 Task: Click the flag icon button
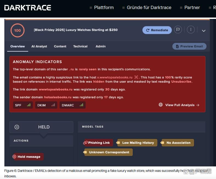178,29
